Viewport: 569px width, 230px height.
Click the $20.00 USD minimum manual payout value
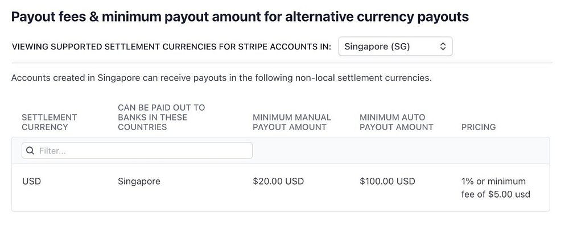pos(278,182)
